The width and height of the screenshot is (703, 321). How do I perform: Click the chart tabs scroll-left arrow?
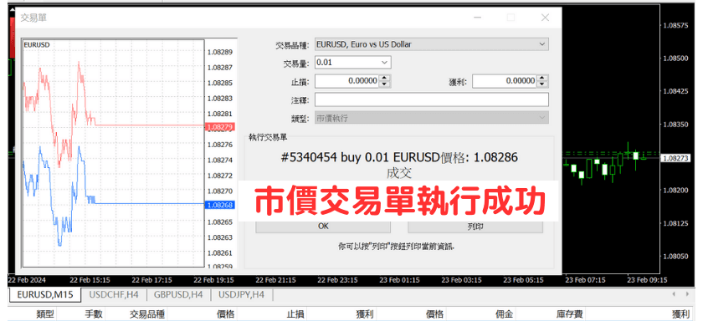point(674,294)
